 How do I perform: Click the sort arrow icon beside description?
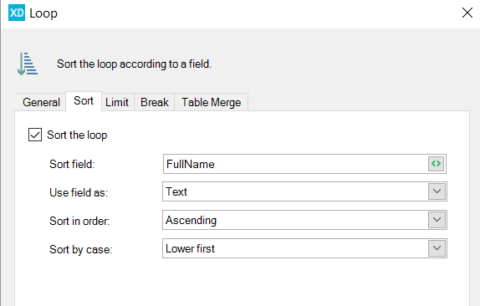[28, 64]
